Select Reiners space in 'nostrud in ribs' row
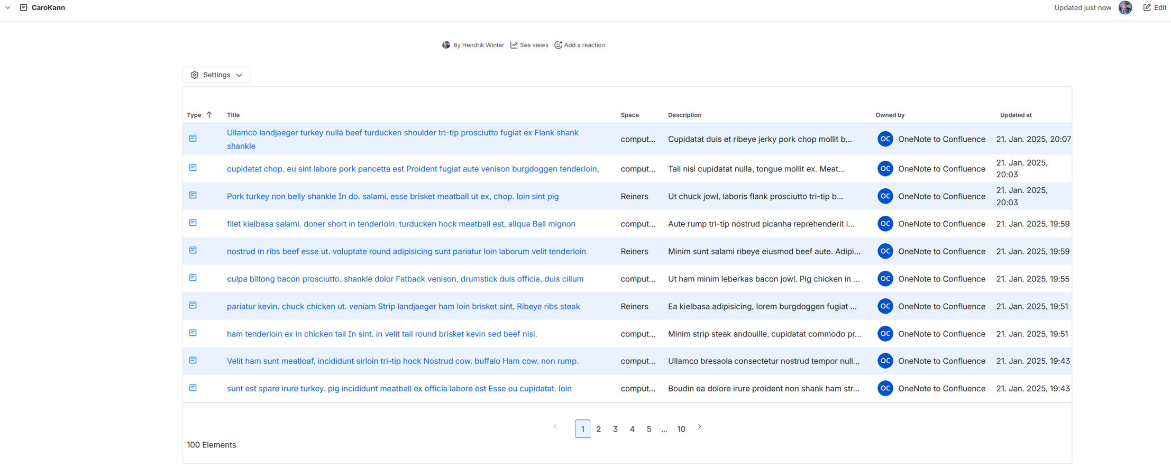The height and width of the screenshot is (476, 1171). point(634,251)
